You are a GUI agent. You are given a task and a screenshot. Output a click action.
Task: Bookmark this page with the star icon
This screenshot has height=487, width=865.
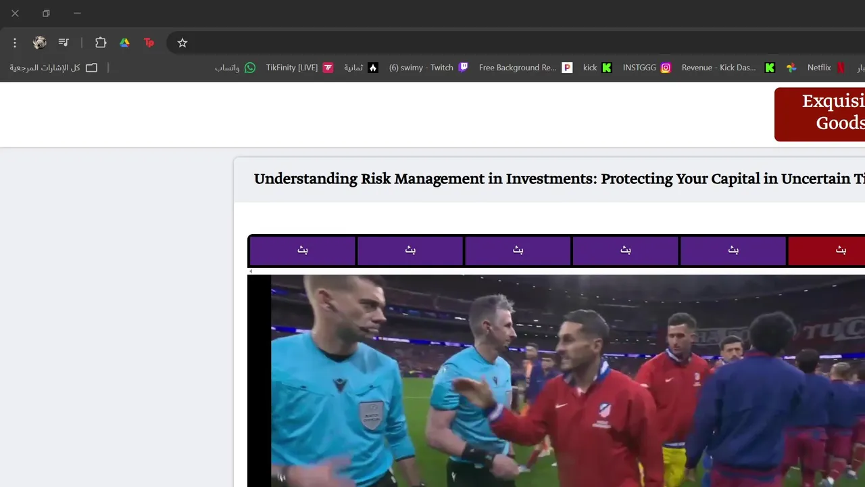[182, 43]
